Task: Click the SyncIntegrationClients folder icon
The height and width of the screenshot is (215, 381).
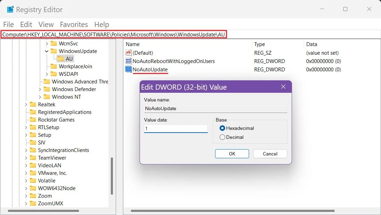Action: pyautogui.click(x=33, y=150)
